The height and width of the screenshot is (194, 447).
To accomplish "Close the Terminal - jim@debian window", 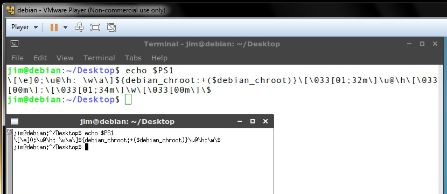I will tap(435, 44).
